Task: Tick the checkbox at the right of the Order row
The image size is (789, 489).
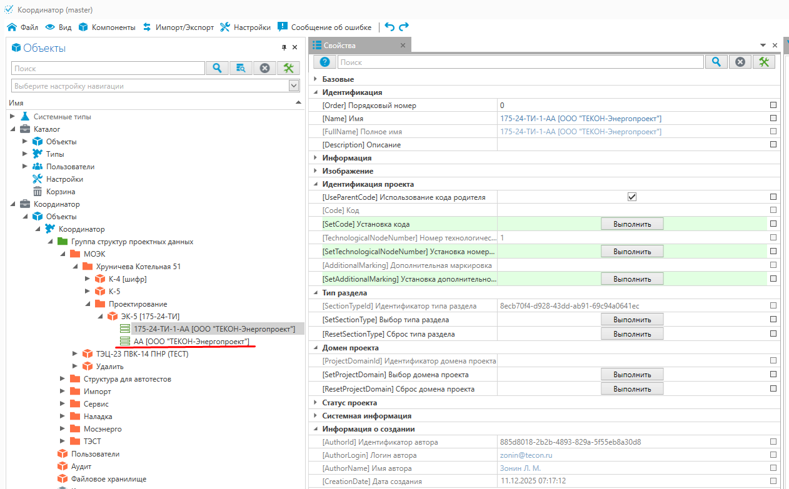Action: (x=773, y=106)
